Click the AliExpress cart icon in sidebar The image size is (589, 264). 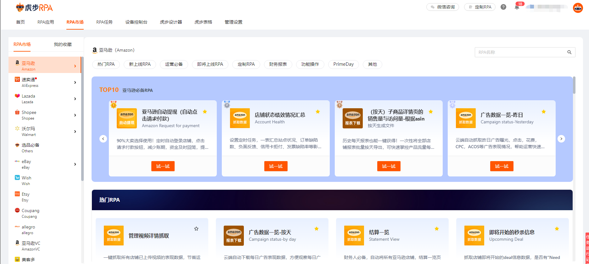tap(17, 79)
